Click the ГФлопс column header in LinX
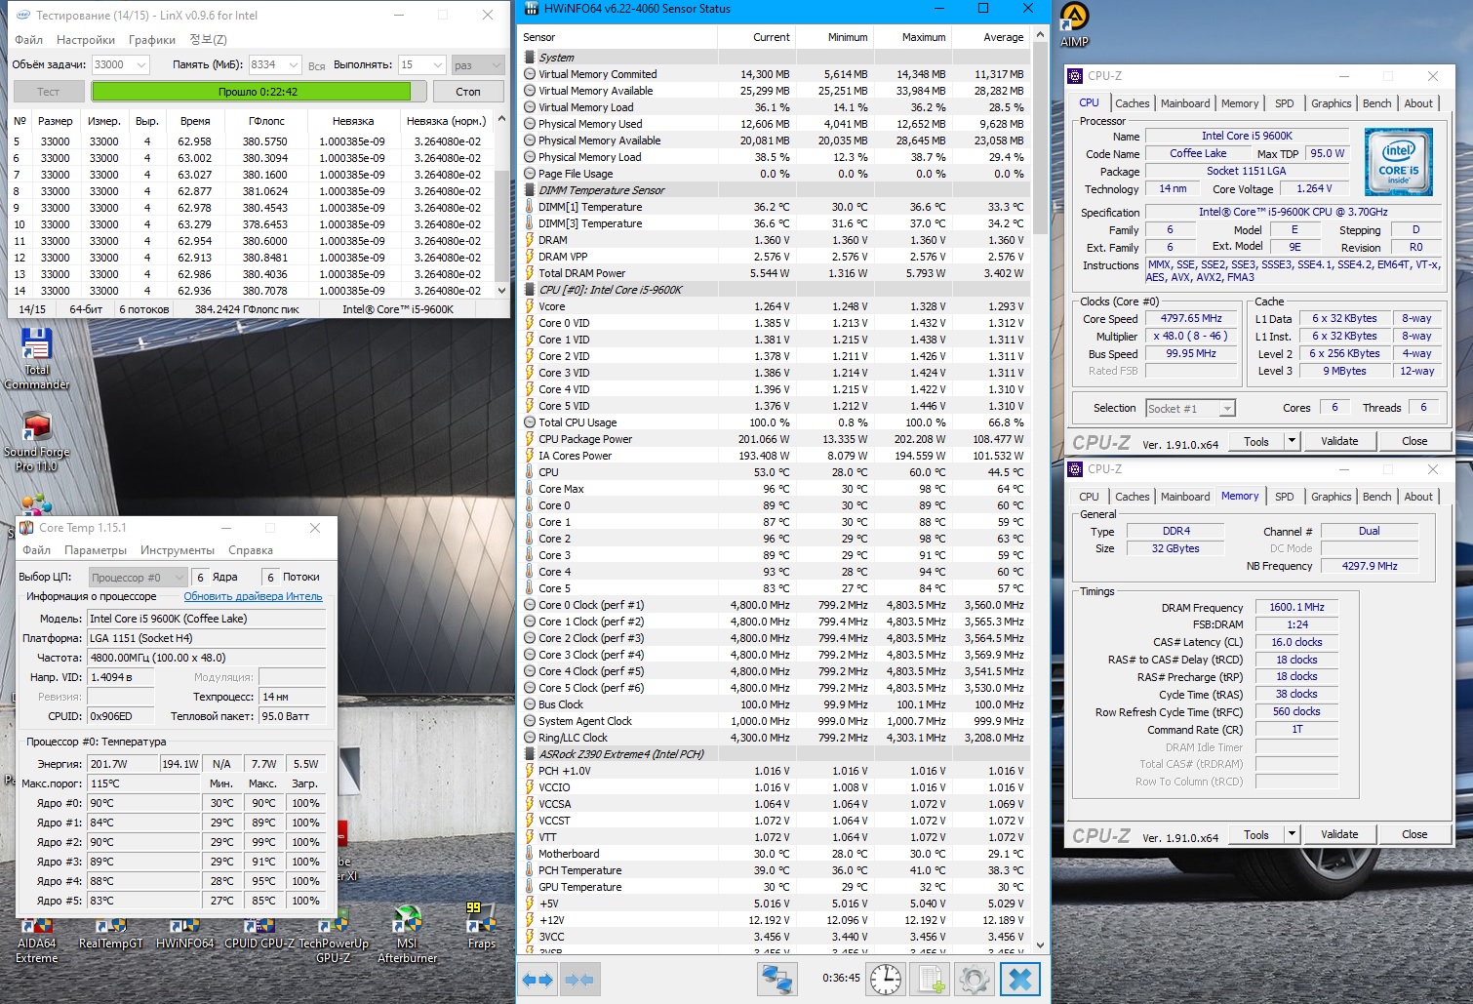The width and height of the screenshot is (1473, 1004). 266,121
